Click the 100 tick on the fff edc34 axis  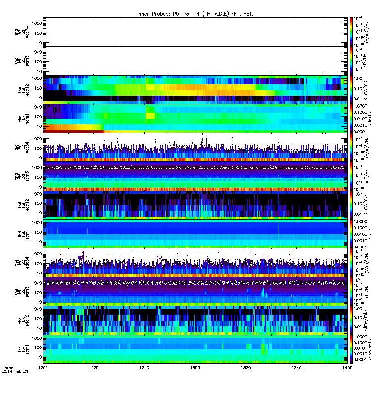38,264
